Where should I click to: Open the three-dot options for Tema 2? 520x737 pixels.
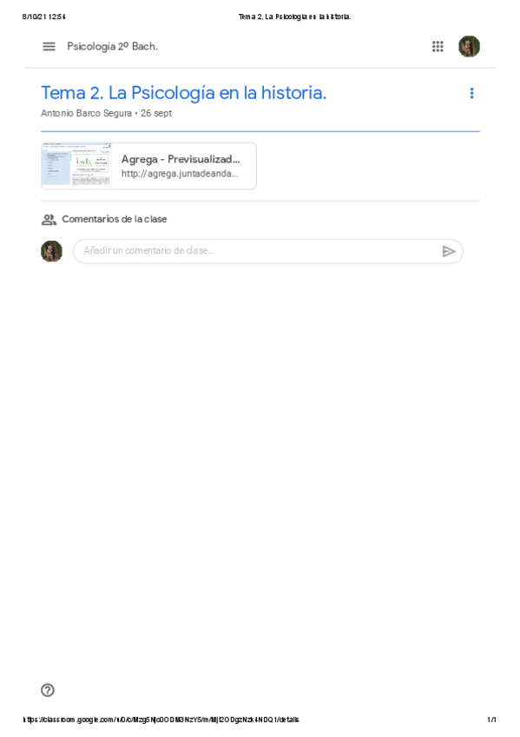pyautogui.click(x=471, y=93)
